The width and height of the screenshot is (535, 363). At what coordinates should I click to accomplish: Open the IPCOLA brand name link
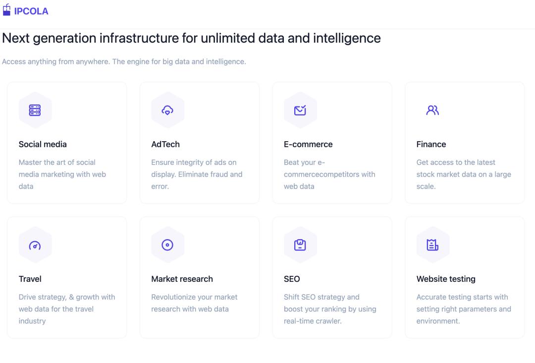coord(31,11)
